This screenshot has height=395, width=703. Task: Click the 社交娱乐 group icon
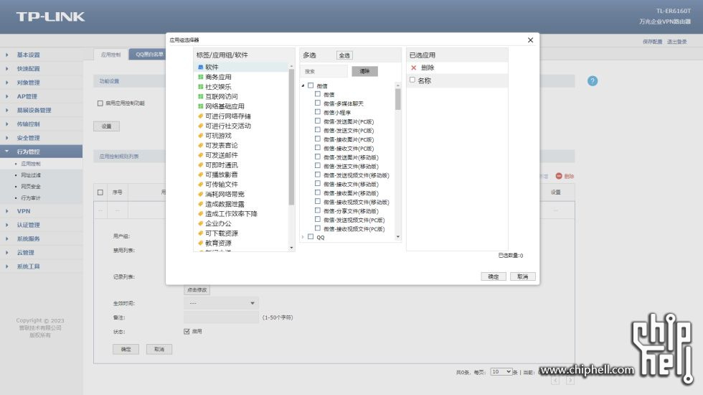pyautogui.click(x=200, y=87)
